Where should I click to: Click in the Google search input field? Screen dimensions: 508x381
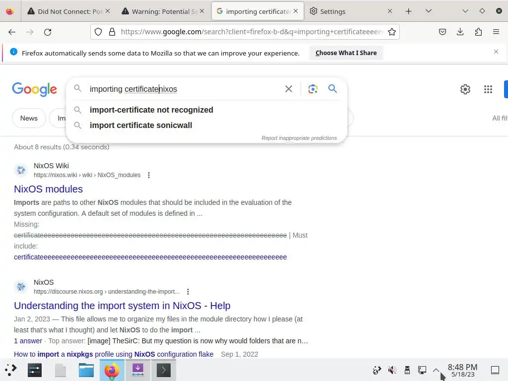[x=185, y=89]
